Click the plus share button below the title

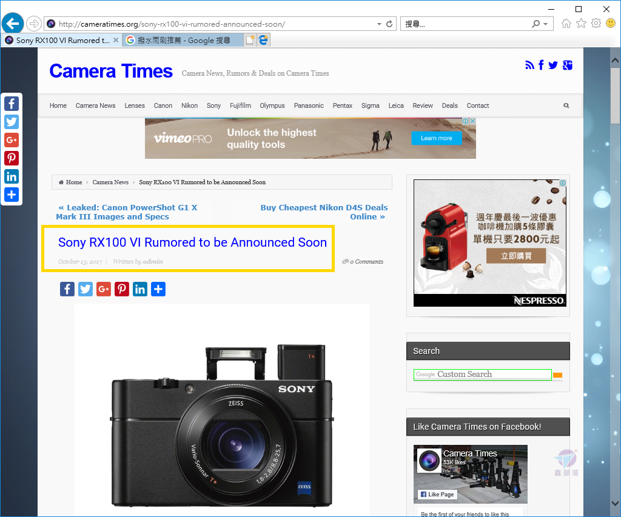click(x=158, y=289)
